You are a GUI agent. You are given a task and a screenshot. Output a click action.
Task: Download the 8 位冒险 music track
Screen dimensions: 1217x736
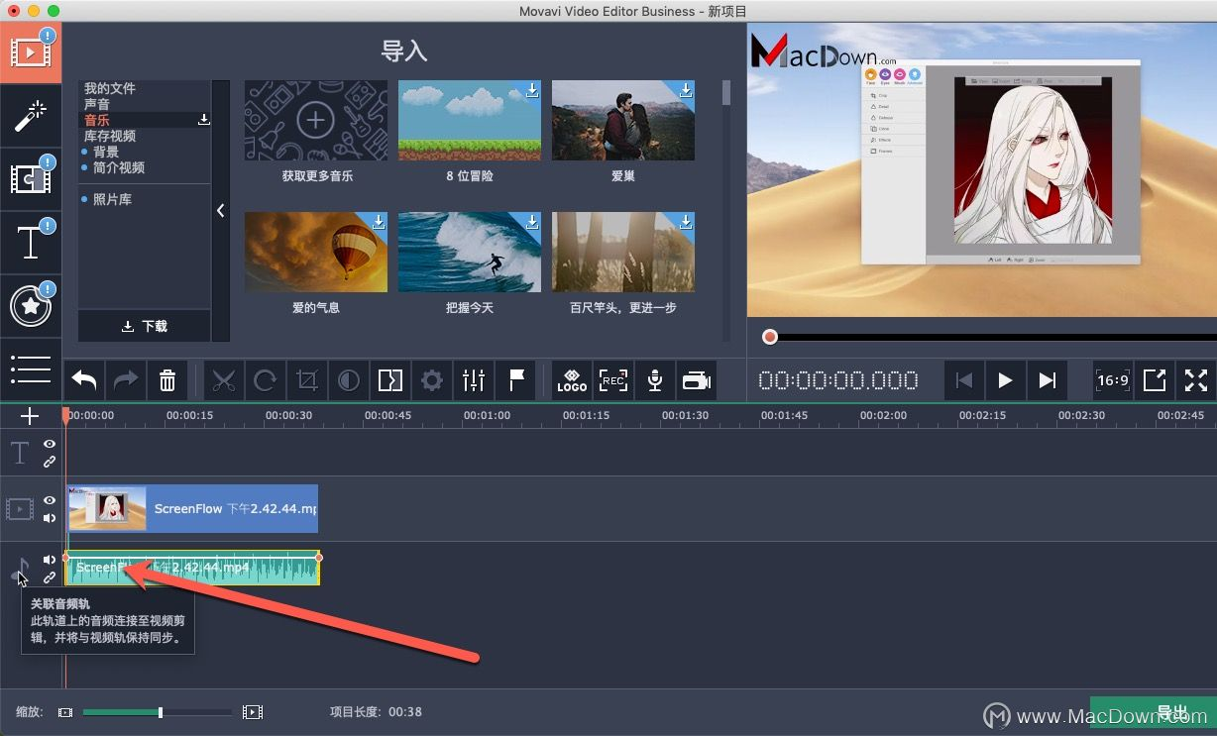click(x=532, y=90)
